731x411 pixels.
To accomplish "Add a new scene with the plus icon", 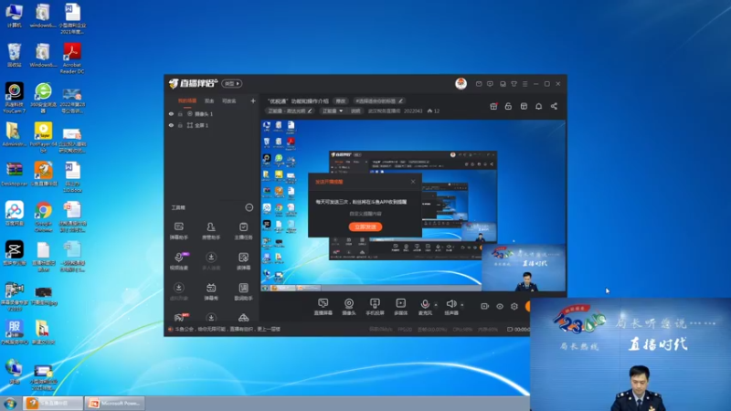I will pyautogui.click(x=253, y=100).
